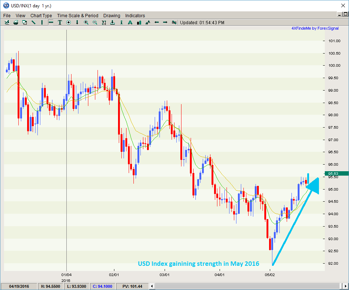Screen dimensions: 349x290
Task: Click the duplicate window icon
Action: click(x=25, y=22)
